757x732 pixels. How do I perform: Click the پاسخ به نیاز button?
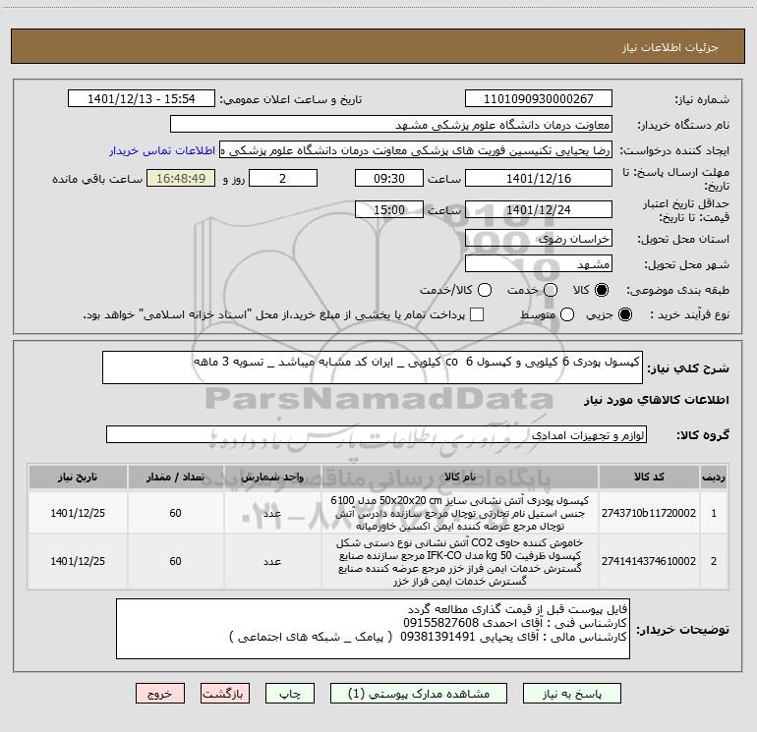click(x=572, y=694)
